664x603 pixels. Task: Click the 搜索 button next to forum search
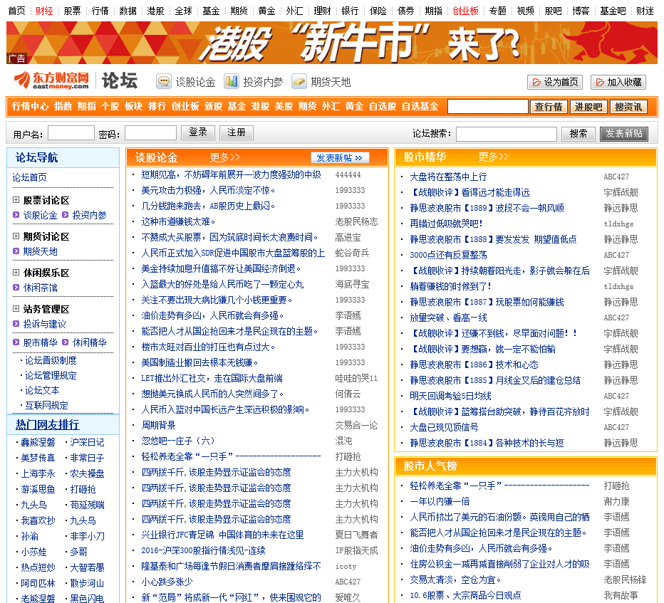(578, 134)
